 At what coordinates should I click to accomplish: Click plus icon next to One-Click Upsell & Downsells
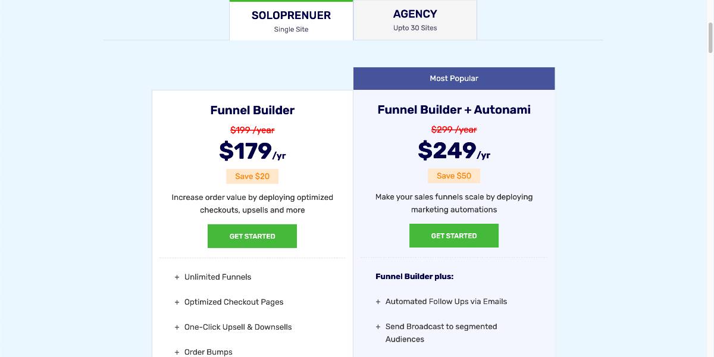[177, 327]
